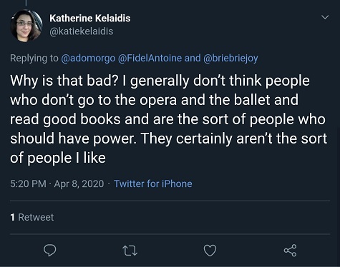Visit the @adomorgo mention

click(x=88, y=59)
